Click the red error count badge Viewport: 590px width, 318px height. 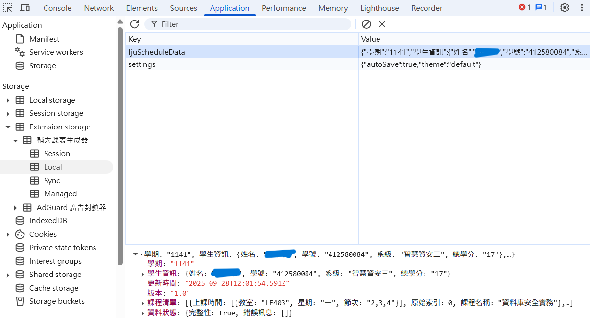(525, 8)
